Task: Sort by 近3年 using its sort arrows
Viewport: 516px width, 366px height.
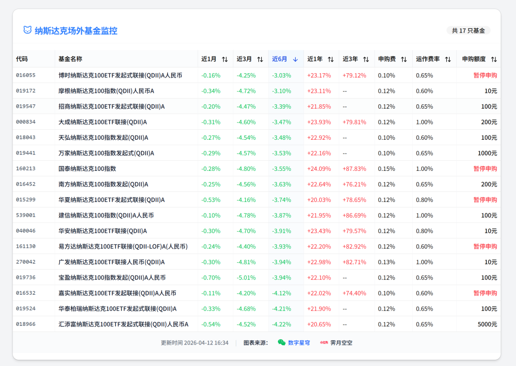Action: point(366,59)
